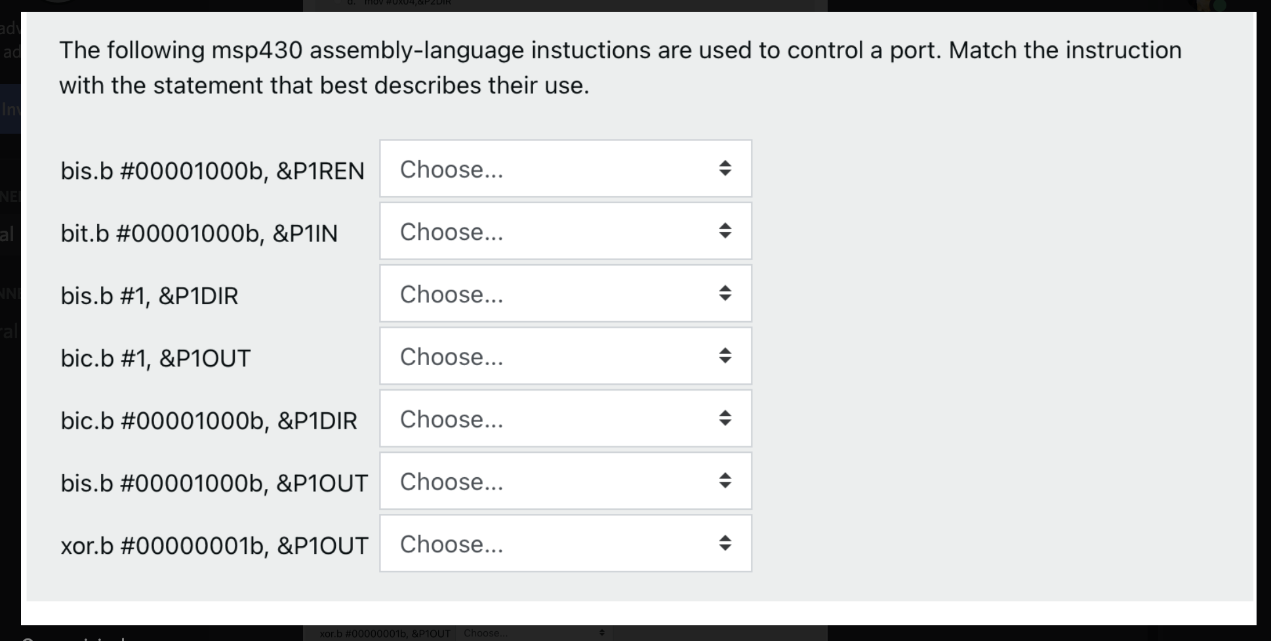Open the Choose dropdown for bic.b #00001000b, &P1DIR

tap(564, 418)
